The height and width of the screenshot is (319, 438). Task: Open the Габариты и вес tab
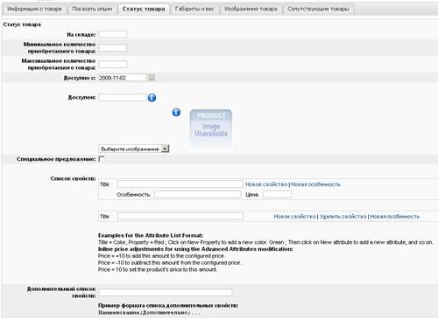(x=194, y=9)
